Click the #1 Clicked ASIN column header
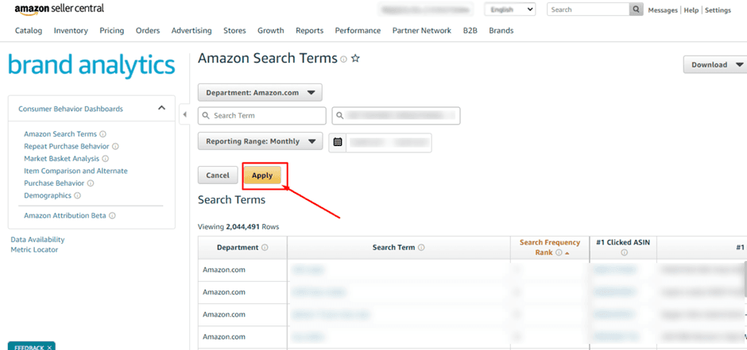 (623, 248)
